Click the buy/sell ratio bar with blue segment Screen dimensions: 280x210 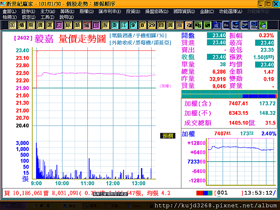click(229, 96)
